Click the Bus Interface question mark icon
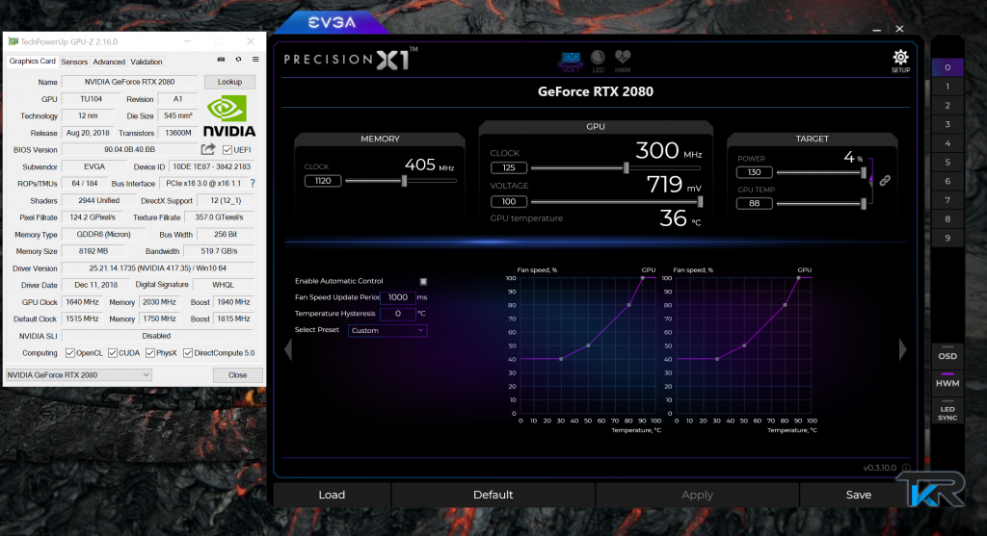This screenshot has height=536, width=987. coord(253,184)
